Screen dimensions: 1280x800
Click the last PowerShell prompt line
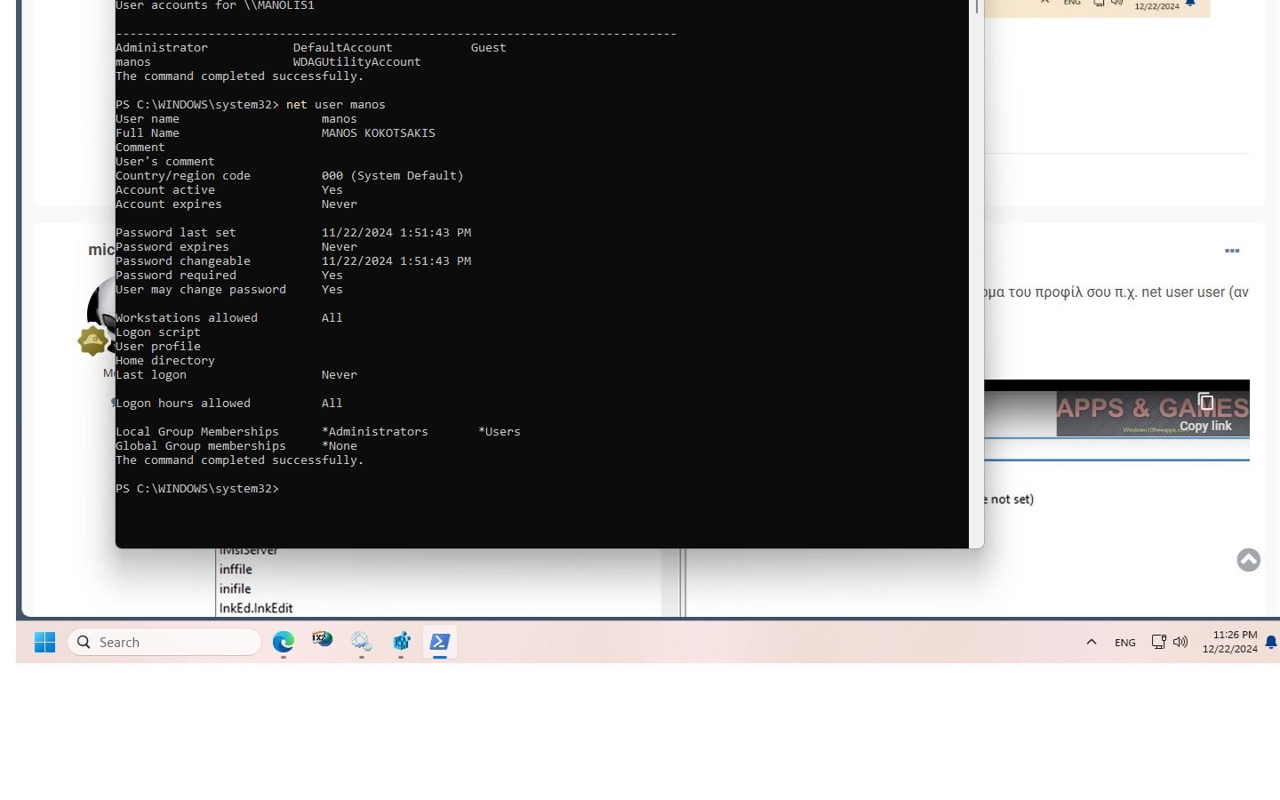[197, 489]
